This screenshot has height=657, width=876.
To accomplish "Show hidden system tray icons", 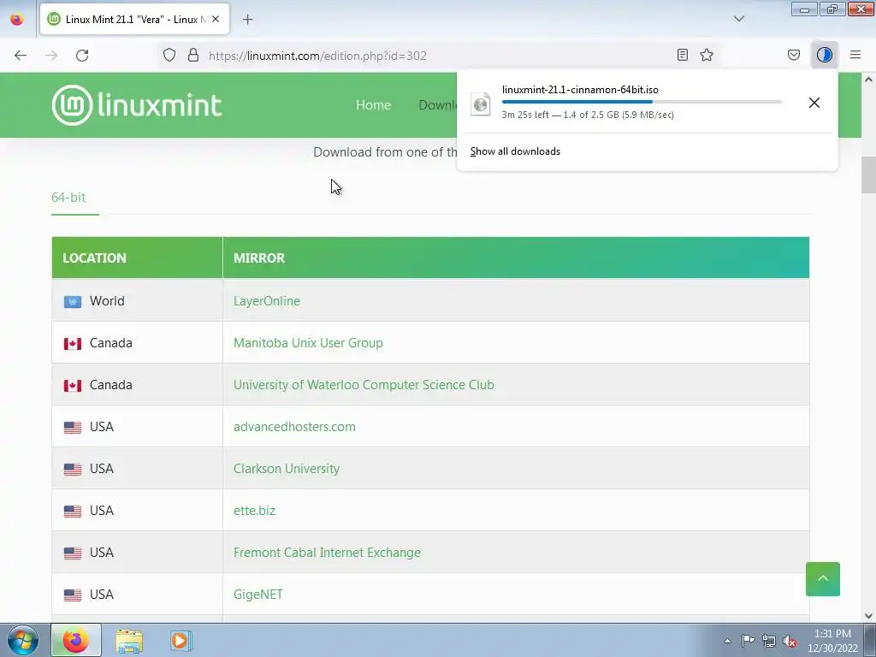I will [727, 641].
